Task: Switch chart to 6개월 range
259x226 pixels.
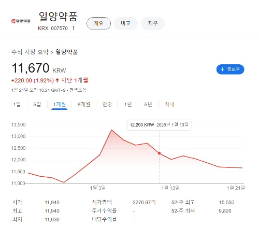Action: [x=84, y=104]
